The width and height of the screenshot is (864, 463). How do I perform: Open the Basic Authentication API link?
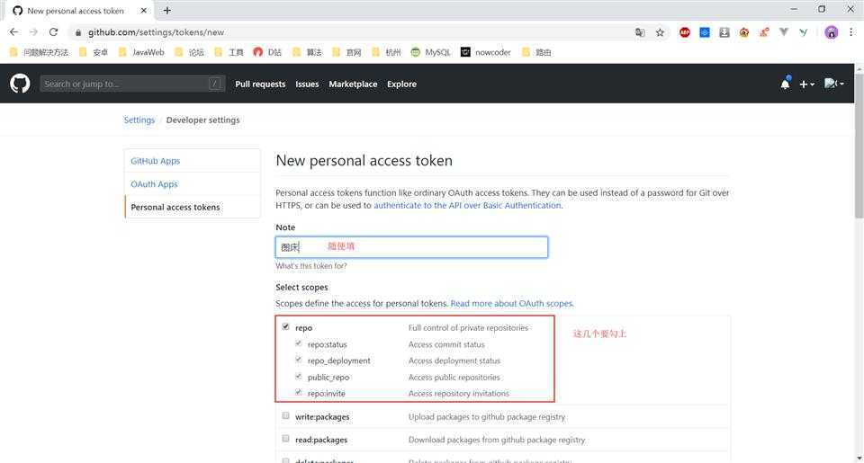coord(467,205)
